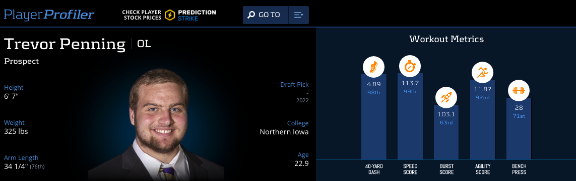Click the Arm Length 76th percentile label

point(37,167)
